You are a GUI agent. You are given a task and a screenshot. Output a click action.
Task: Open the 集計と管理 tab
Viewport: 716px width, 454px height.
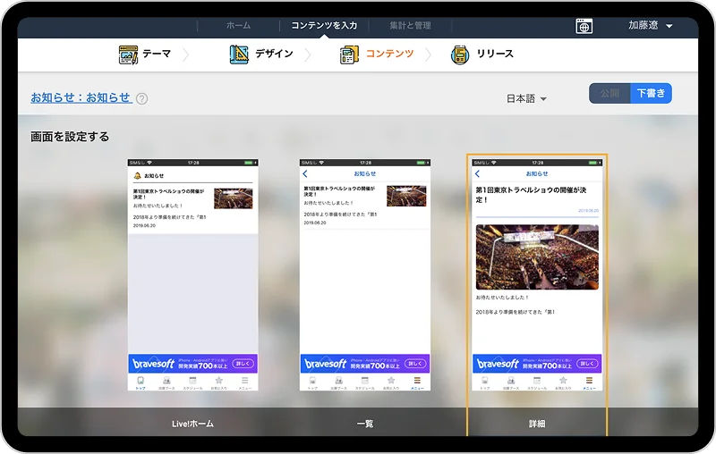[410, 26]
